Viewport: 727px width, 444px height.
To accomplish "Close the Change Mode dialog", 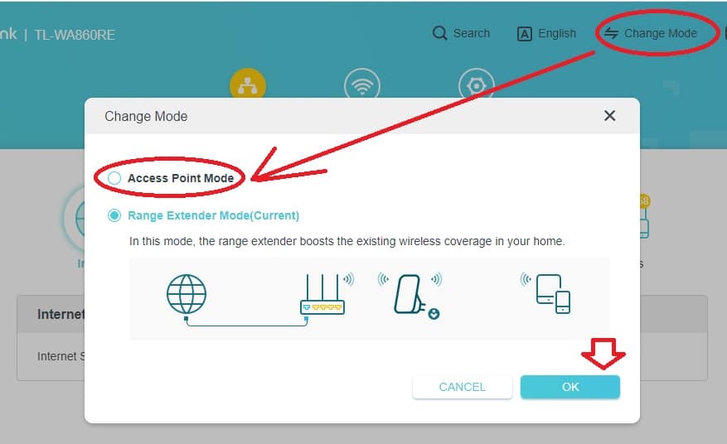I will pos(609,116).
